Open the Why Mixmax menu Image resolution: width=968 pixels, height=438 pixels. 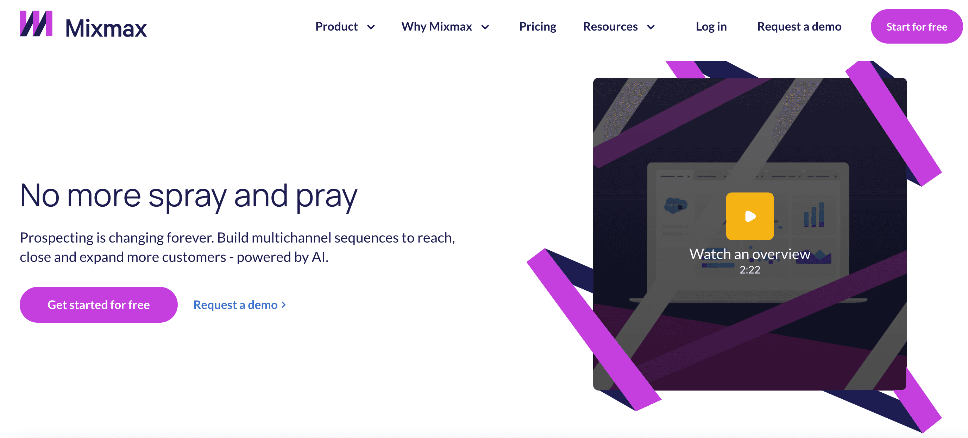tap(436, 27)
